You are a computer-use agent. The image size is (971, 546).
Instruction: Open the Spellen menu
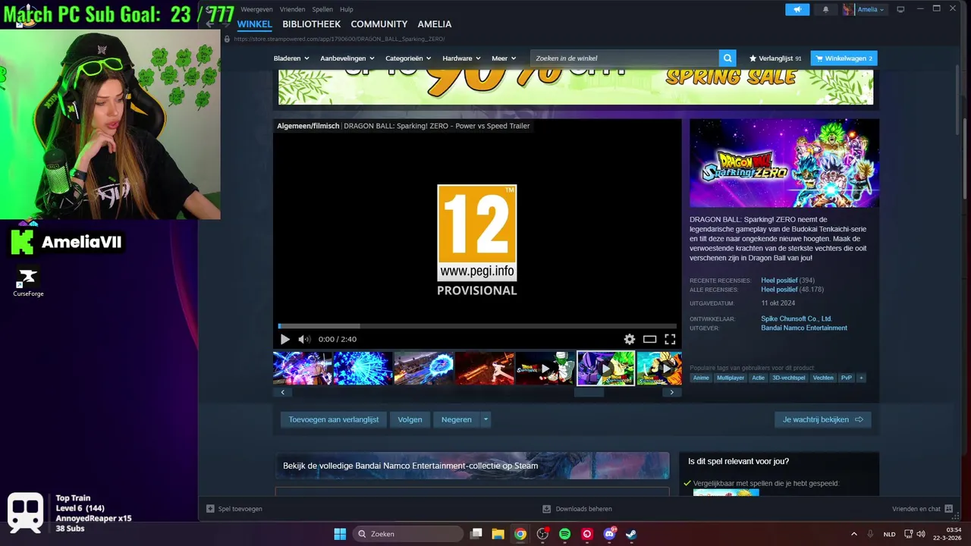(x=322, y=9)
